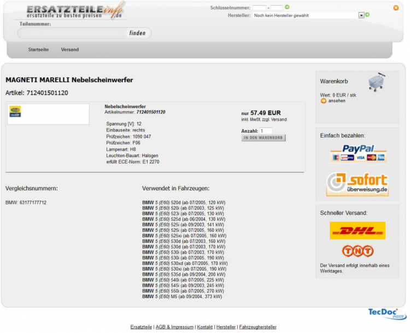Click the finden search button

[x=137, y=33]
